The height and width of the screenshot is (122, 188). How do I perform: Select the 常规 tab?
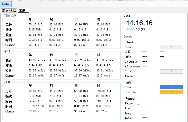24,10
